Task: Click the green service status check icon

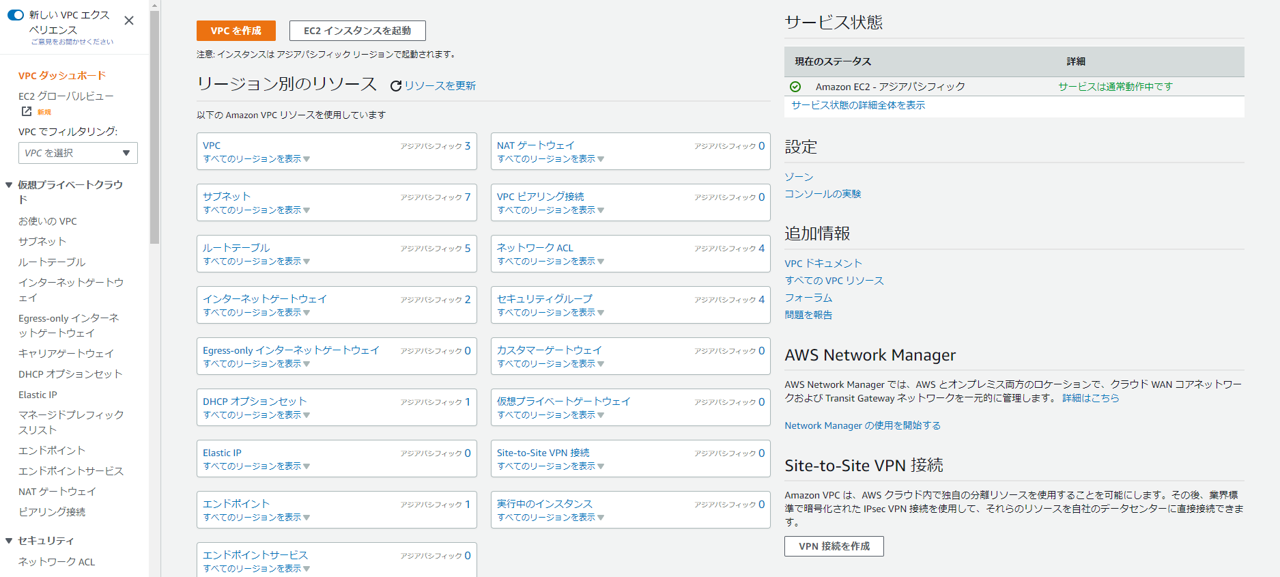Action: tap(795, 87)
